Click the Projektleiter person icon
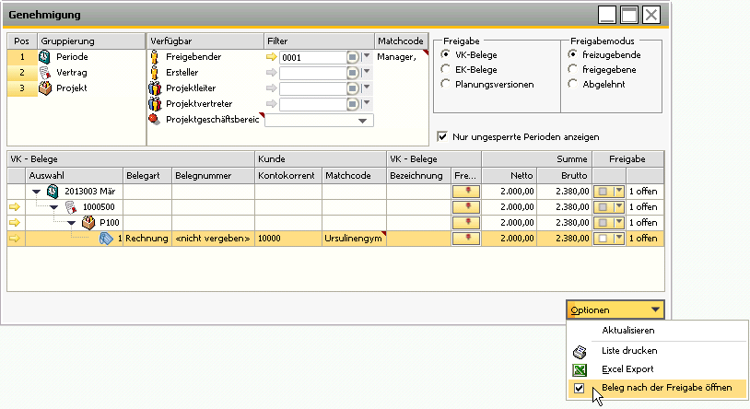750x409 pixels. [156, 88]
